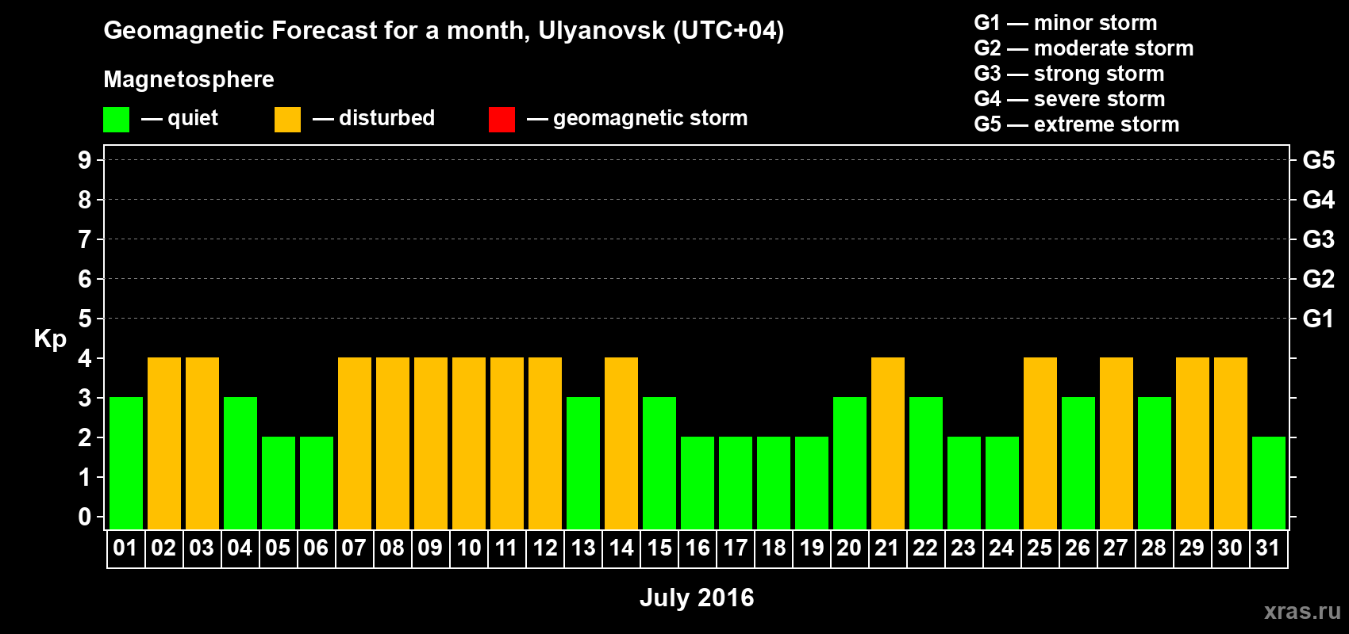Click the G1 label on right axis
This screenshot has height=634, width=1349.
tap(1319, 319)
